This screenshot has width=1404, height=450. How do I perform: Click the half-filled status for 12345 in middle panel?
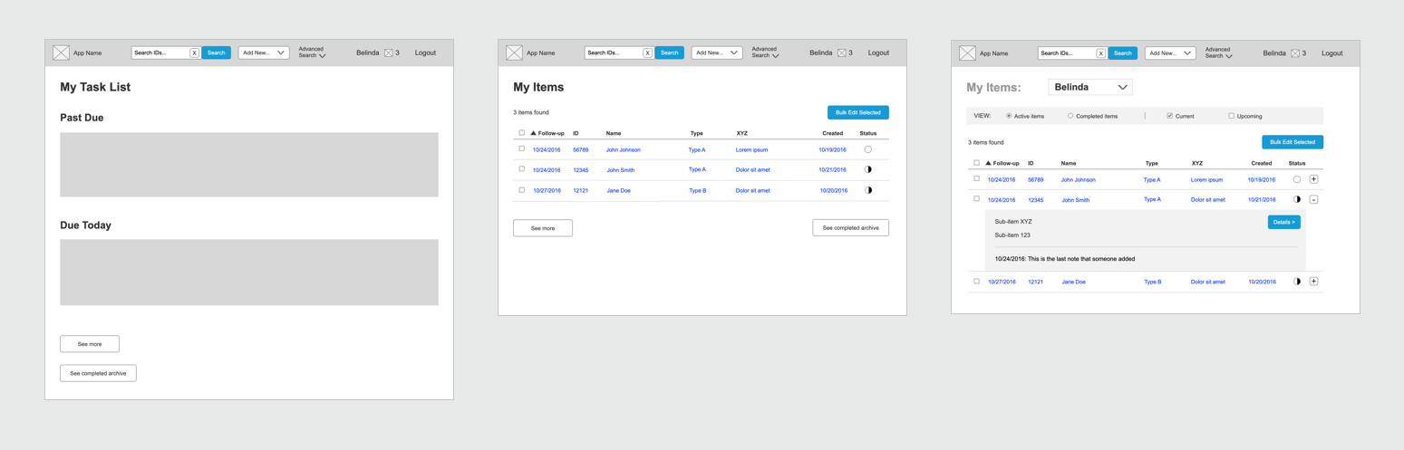(x=867, y=169)
